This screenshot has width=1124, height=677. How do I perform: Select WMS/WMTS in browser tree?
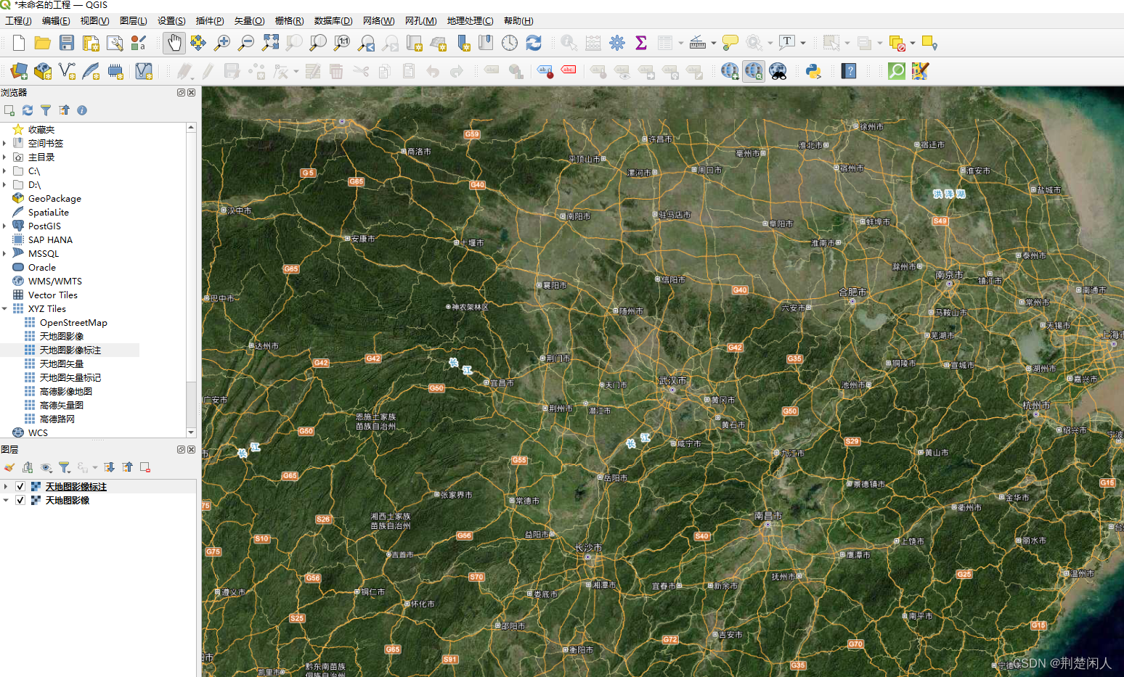pos(55,282)
